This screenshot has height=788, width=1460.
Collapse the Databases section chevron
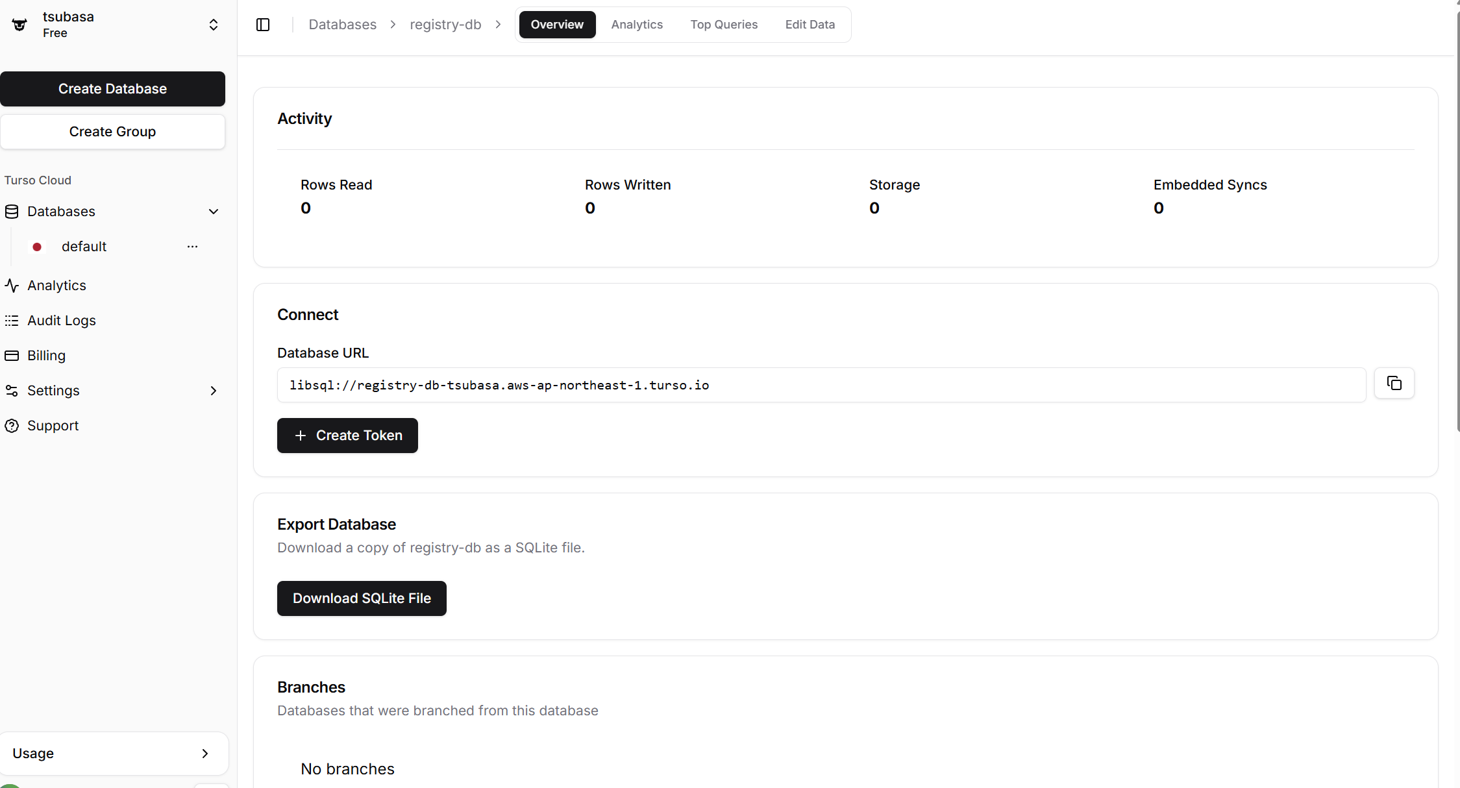click(213, 212)
